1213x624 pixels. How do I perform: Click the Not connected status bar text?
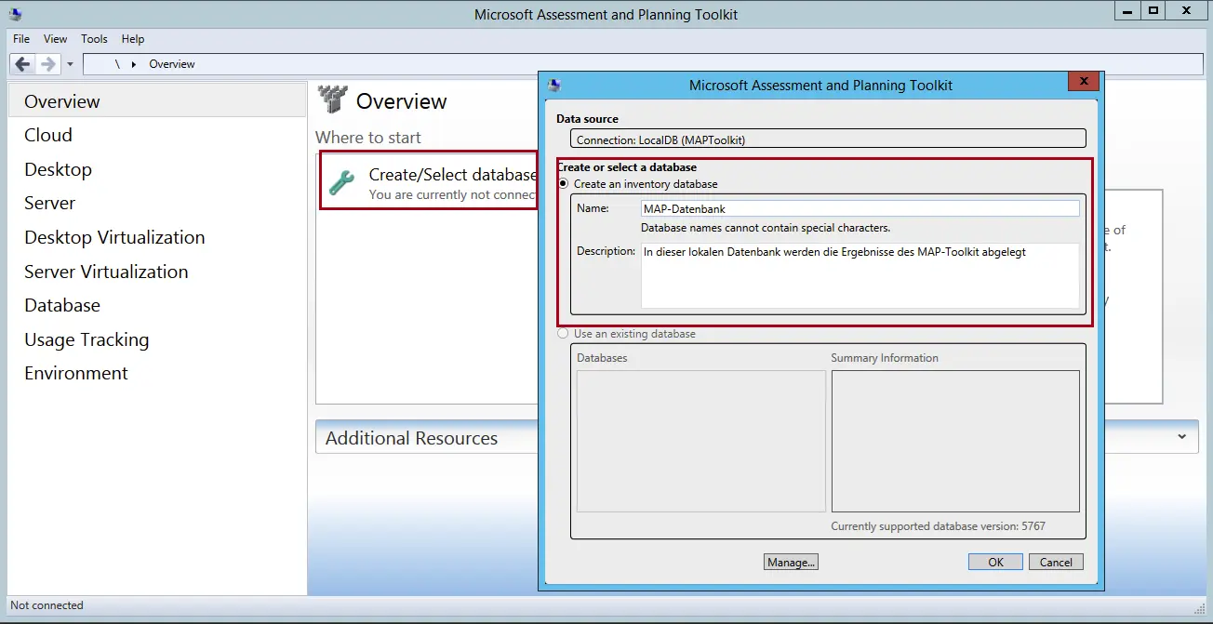(47, 605)
